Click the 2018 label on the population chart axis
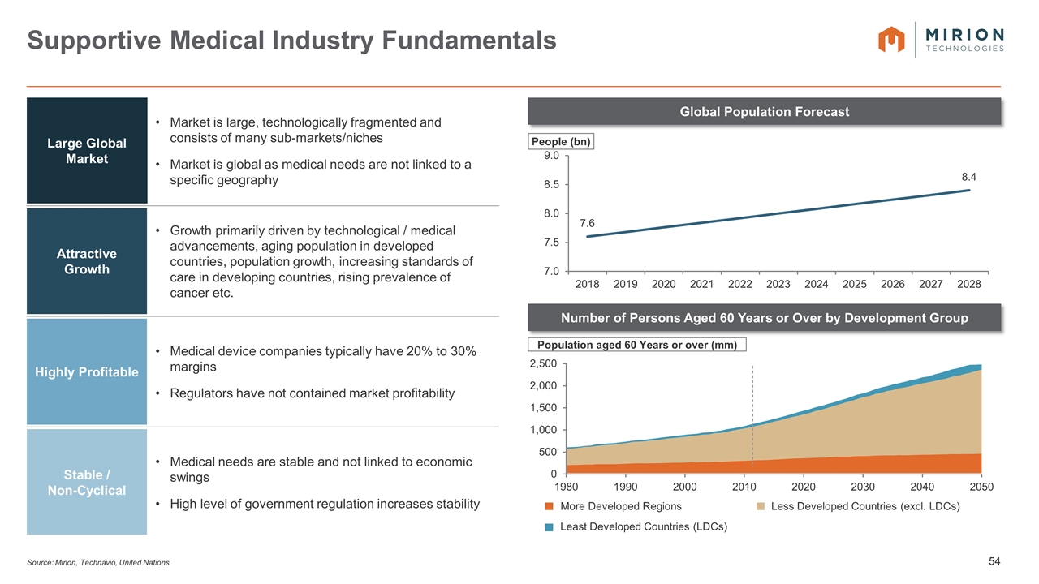Image resolution: width=1039 pixels, height=584 pixels. point(588,285)
